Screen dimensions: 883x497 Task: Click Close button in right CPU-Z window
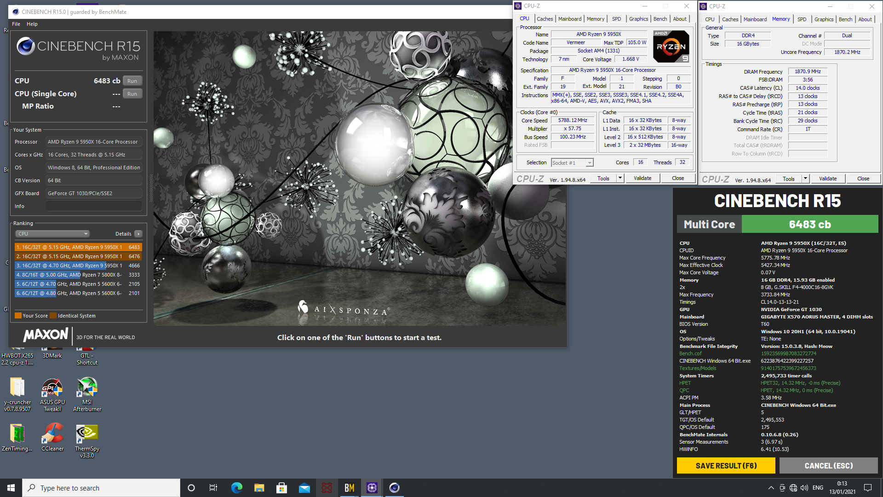click(x=863, y=179)
